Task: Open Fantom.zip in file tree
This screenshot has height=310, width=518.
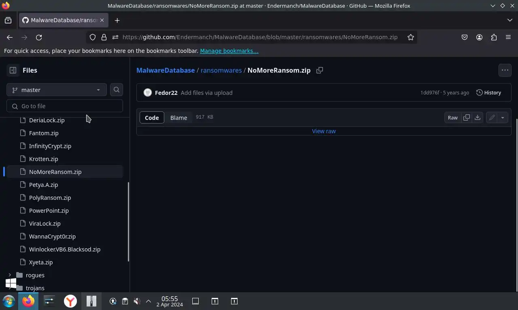Action: [44, 133]
